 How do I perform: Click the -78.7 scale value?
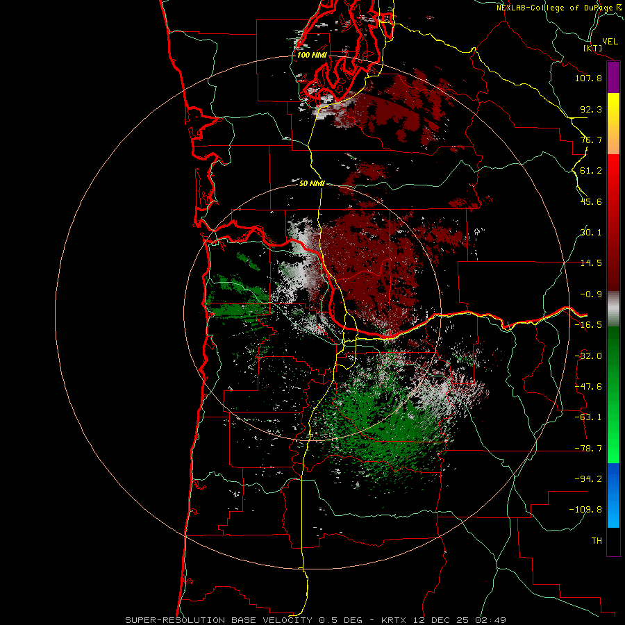588,449
